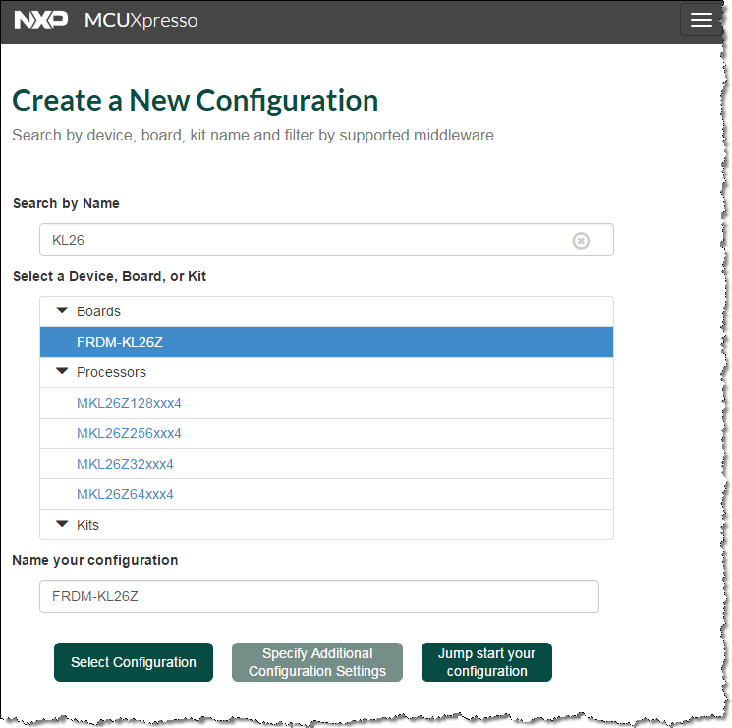This screenshot has width=732, height=728.
Task: Collapse the Processors section arrow
Action: click(x=62, y=372)
